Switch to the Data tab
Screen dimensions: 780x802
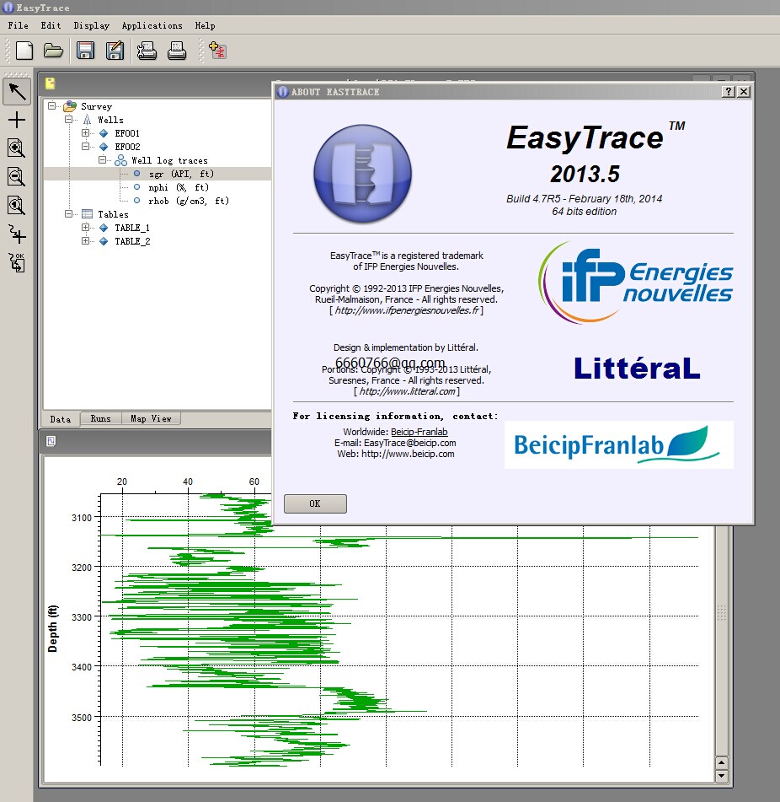click(61, 419)
